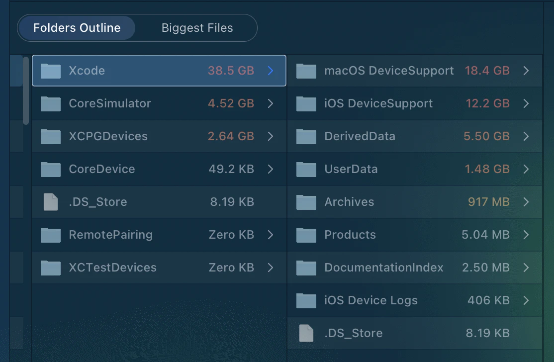
Task: Click the RemotePairing folder icon
Action: pos(51,235)
